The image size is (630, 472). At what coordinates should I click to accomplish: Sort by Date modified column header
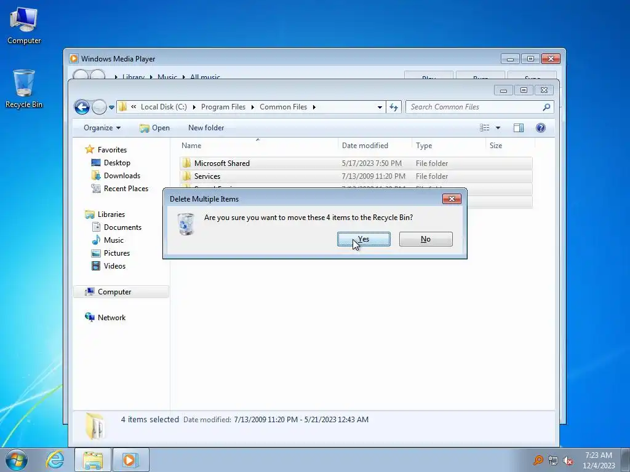point(375,145)
